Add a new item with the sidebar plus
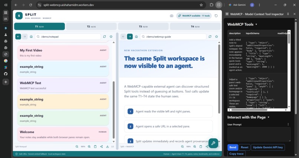 click(6, 82)
